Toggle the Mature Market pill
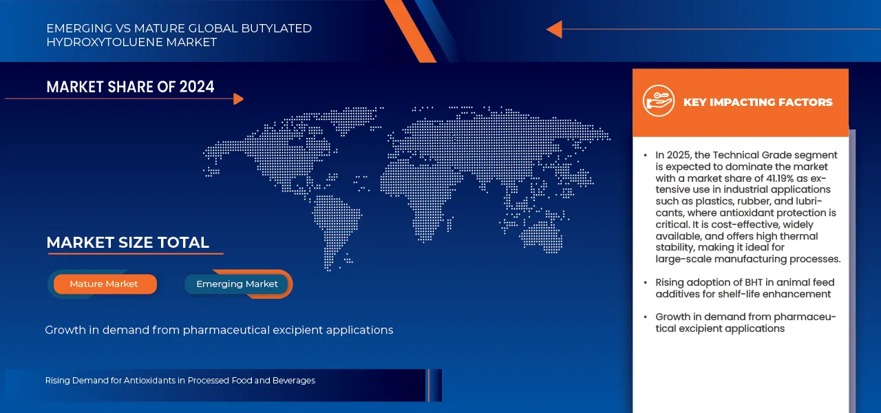 (x=103, y=284)
